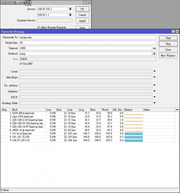This screenshot has width=180, height=193.
Task: Click the Packet Size field
Action: [x=88, y=43]
